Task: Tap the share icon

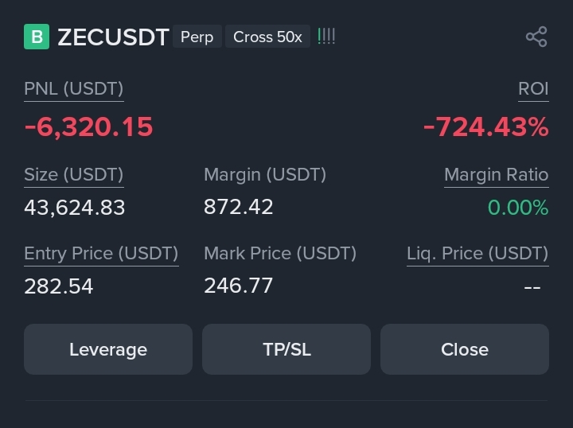Action: click(x=536, y=37)
